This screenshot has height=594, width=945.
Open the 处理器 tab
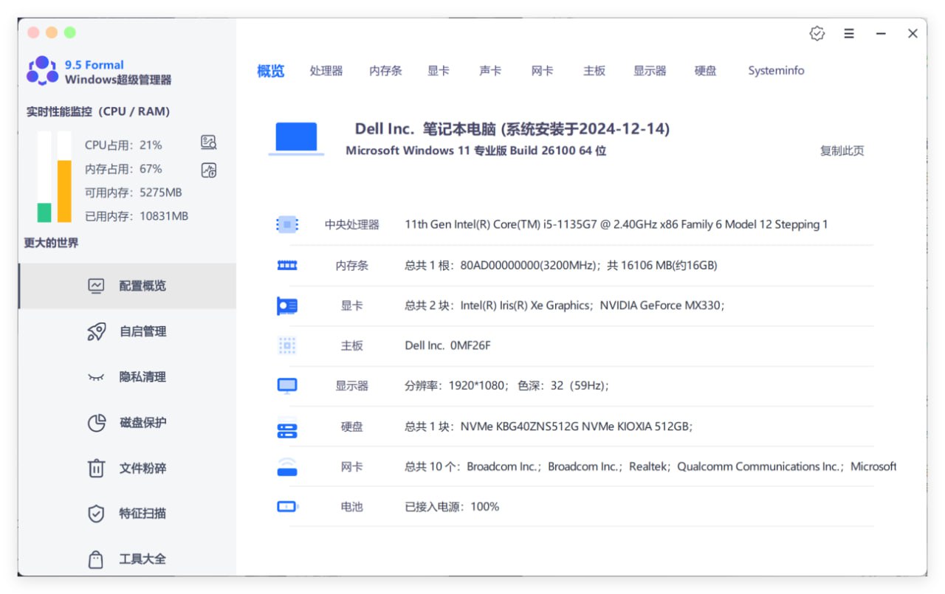tap(326, 71)
